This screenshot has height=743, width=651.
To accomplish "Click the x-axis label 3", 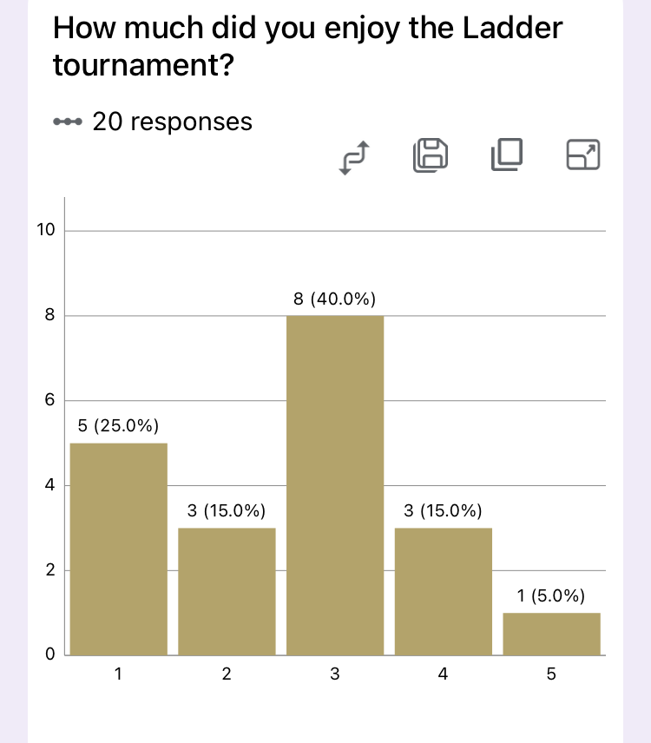I will click(x=335, y=674).
